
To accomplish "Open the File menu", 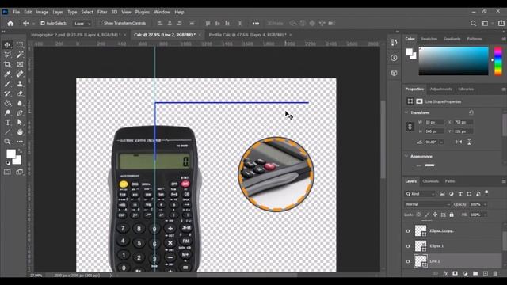I will coord(16,12).
